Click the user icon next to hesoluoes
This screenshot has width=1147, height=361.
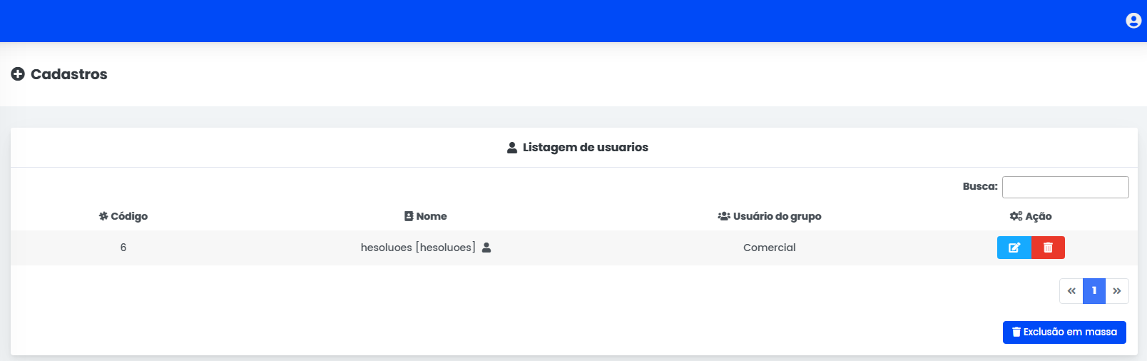pyautogui.click(x=486, y=248)
